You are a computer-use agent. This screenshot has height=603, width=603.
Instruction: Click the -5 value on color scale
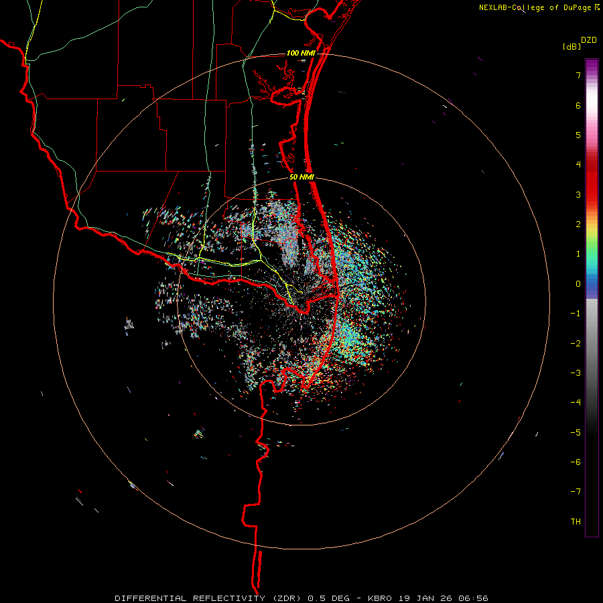point(576,433)
